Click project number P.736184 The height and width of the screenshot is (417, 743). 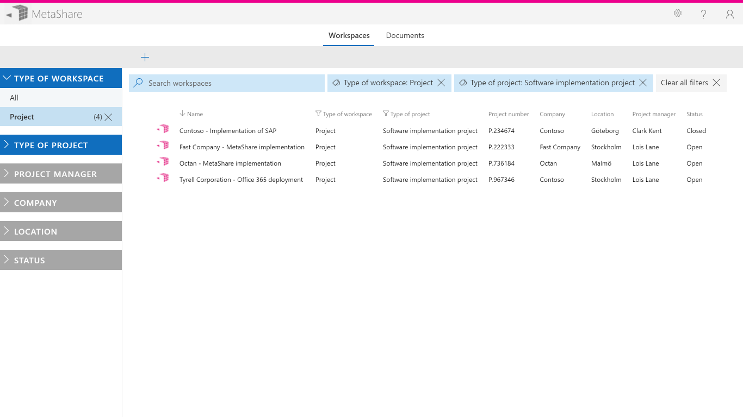click(x=501, y=163)
